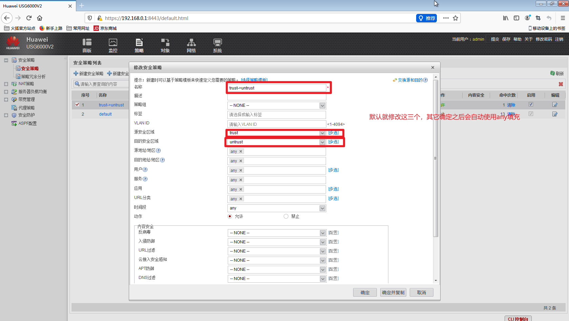Image resolution: width=569 pixels, height=321 pixels.
Task: Click 交换源和目的 link
Action: click(410, 80)
